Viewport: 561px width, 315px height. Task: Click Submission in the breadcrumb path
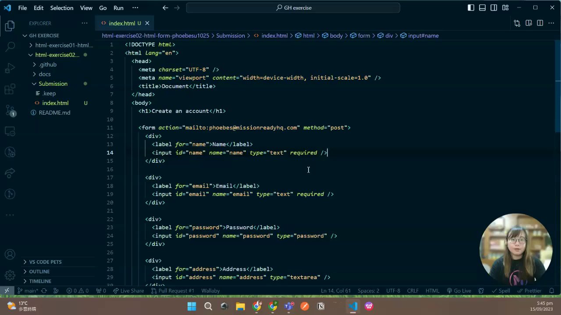(x=230, y=35)
